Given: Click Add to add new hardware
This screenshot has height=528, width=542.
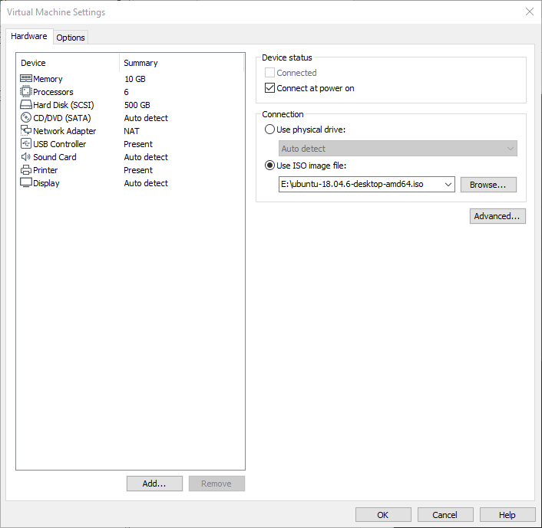Looking at the screenshot, I should [x=154, y=484].
